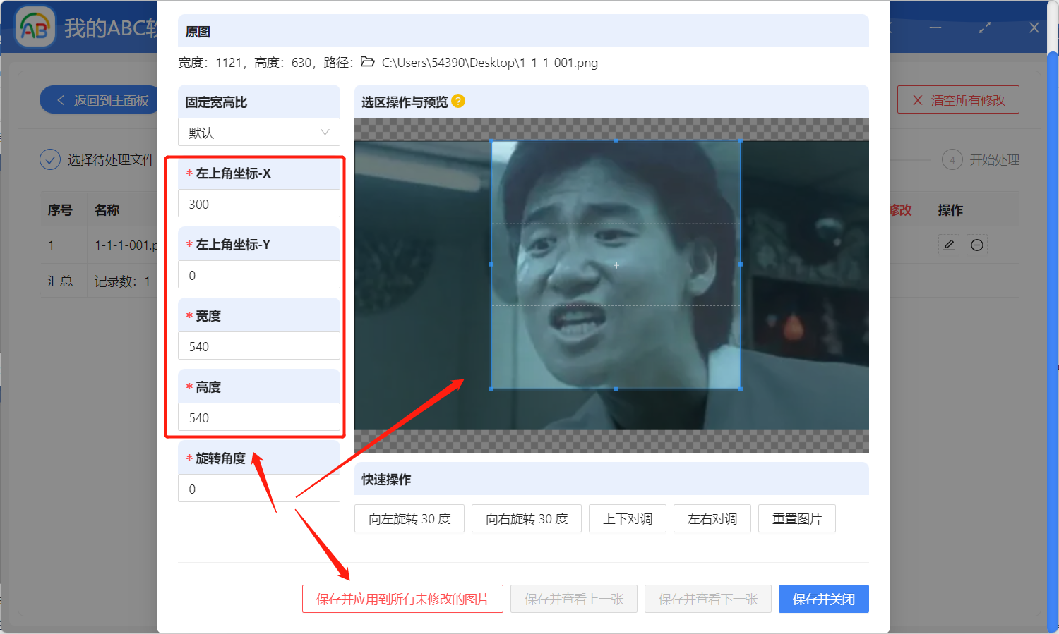Reset the image using 重置图片

pos(796,518)
